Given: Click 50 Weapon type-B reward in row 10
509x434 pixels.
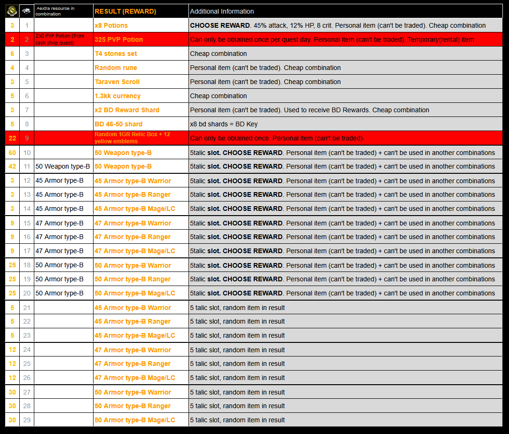Looking at the screenshot, I should [x=123, y=153].
